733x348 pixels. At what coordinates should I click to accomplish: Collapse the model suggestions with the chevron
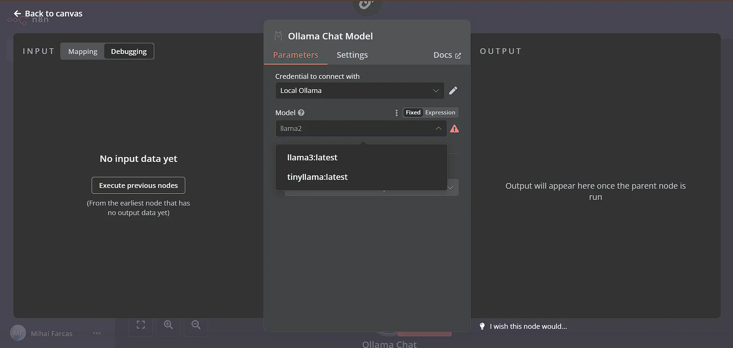438,129
